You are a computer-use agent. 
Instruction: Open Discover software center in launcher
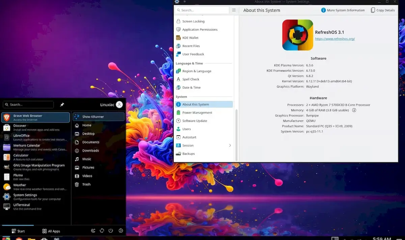point(36,127)
